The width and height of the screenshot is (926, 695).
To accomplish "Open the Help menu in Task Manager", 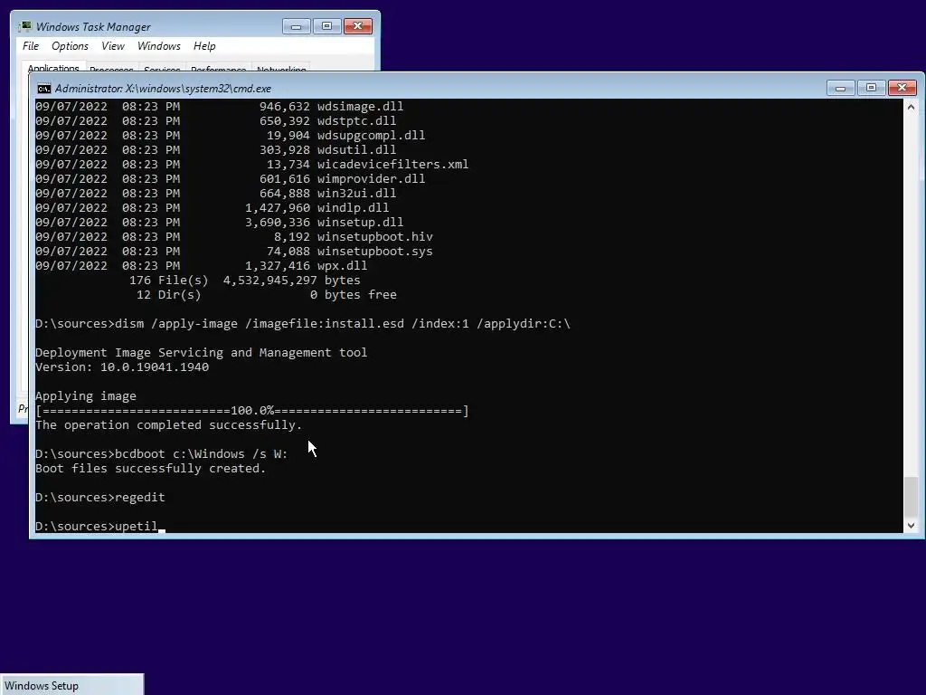I will click(x=204, y=46).
